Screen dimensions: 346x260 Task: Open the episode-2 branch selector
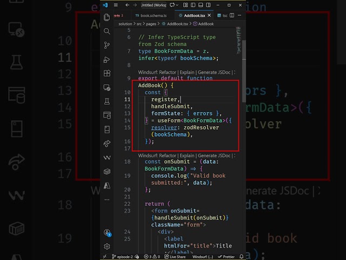click(x=122, y=256)
